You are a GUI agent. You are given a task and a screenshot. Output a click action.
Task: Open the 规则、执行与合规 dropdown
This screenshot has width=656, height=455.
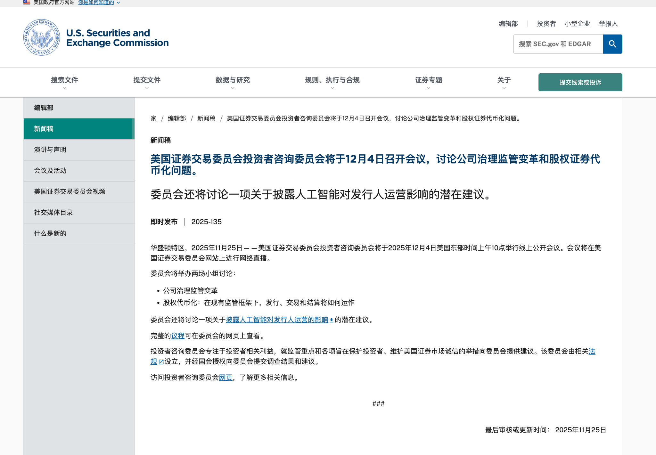click(x=332, y=80)
